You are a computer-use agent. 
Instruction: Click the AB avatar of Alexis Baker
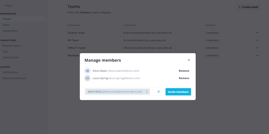[x=87, y=71]
